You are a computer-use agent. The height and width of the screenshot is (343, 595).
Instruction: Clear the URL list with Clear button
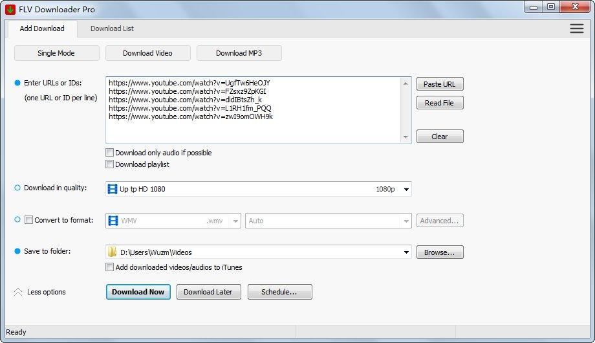tap(440, 137)
